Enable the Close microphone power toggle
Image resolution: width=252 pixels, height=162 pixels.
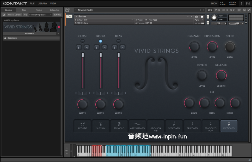[x=83, y=41]
